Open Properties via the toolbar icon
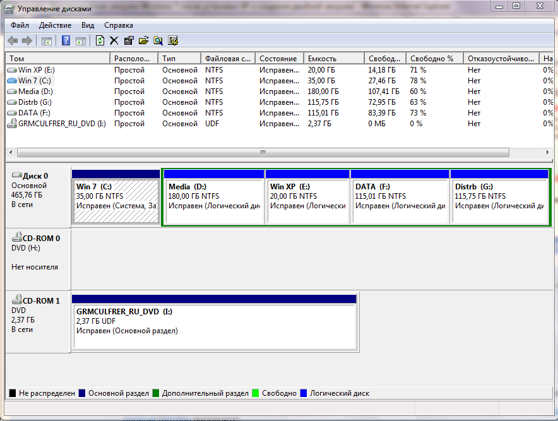 point(129,40)
